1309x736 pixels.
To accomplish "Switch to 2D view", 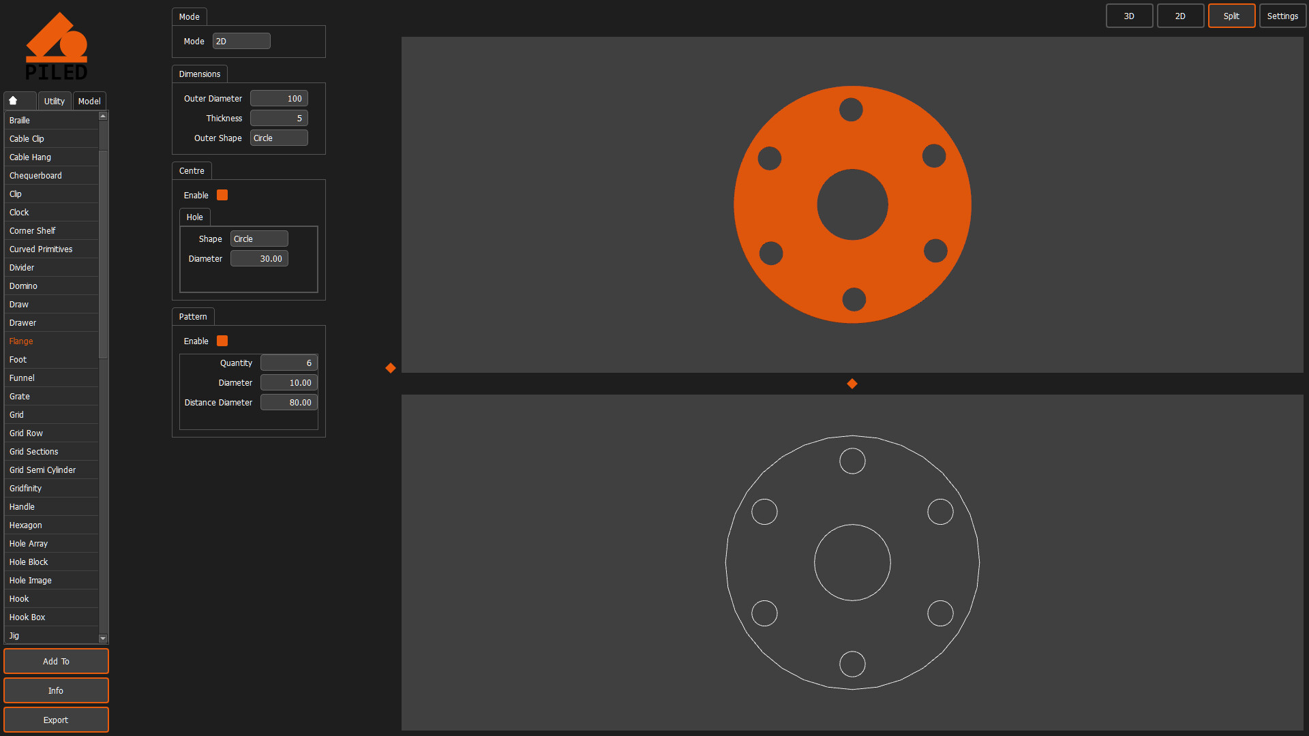I will point(1180,16).
